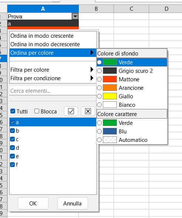Click the Colore di sfondo section header
This screenshot has width=182, height=218.
pos(132,53)
